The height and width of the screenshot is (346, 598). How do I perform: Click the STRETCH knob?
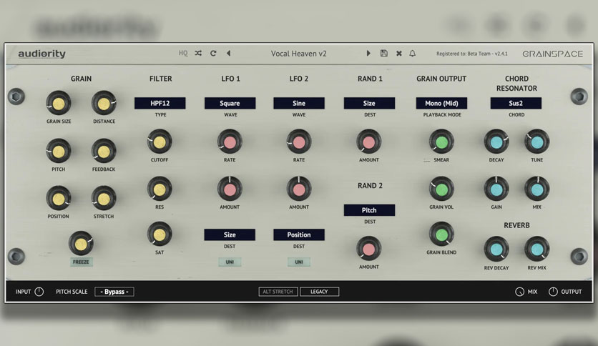pos(104,199)
